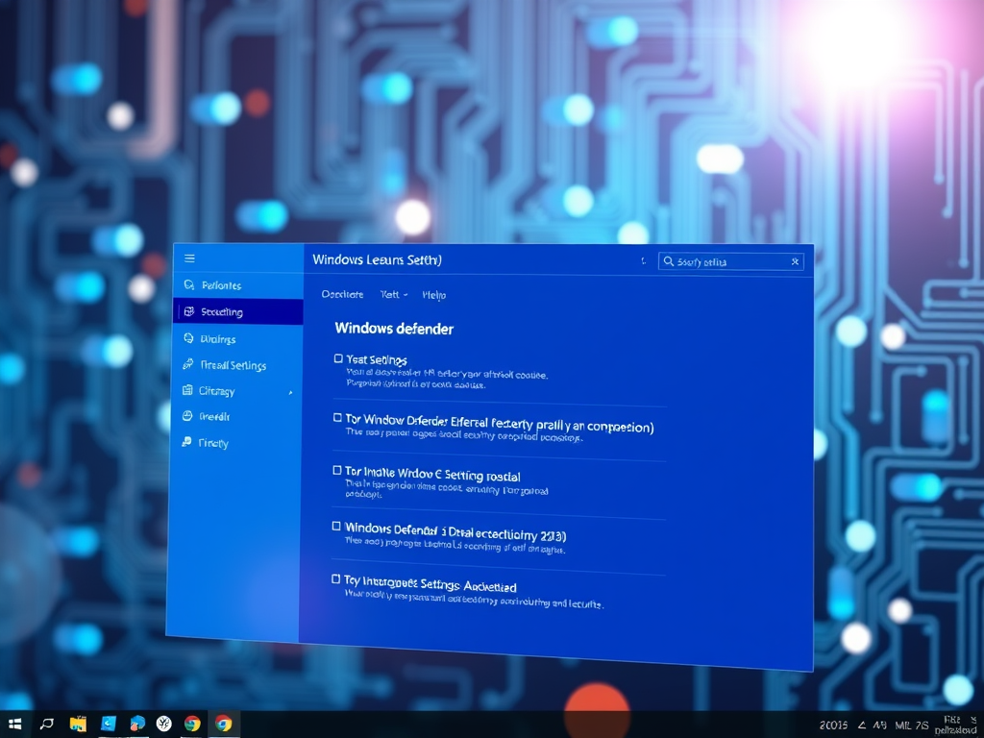The image size is (984, 738).
Task: Open the Windows Start menu
Action: (15, 724)
